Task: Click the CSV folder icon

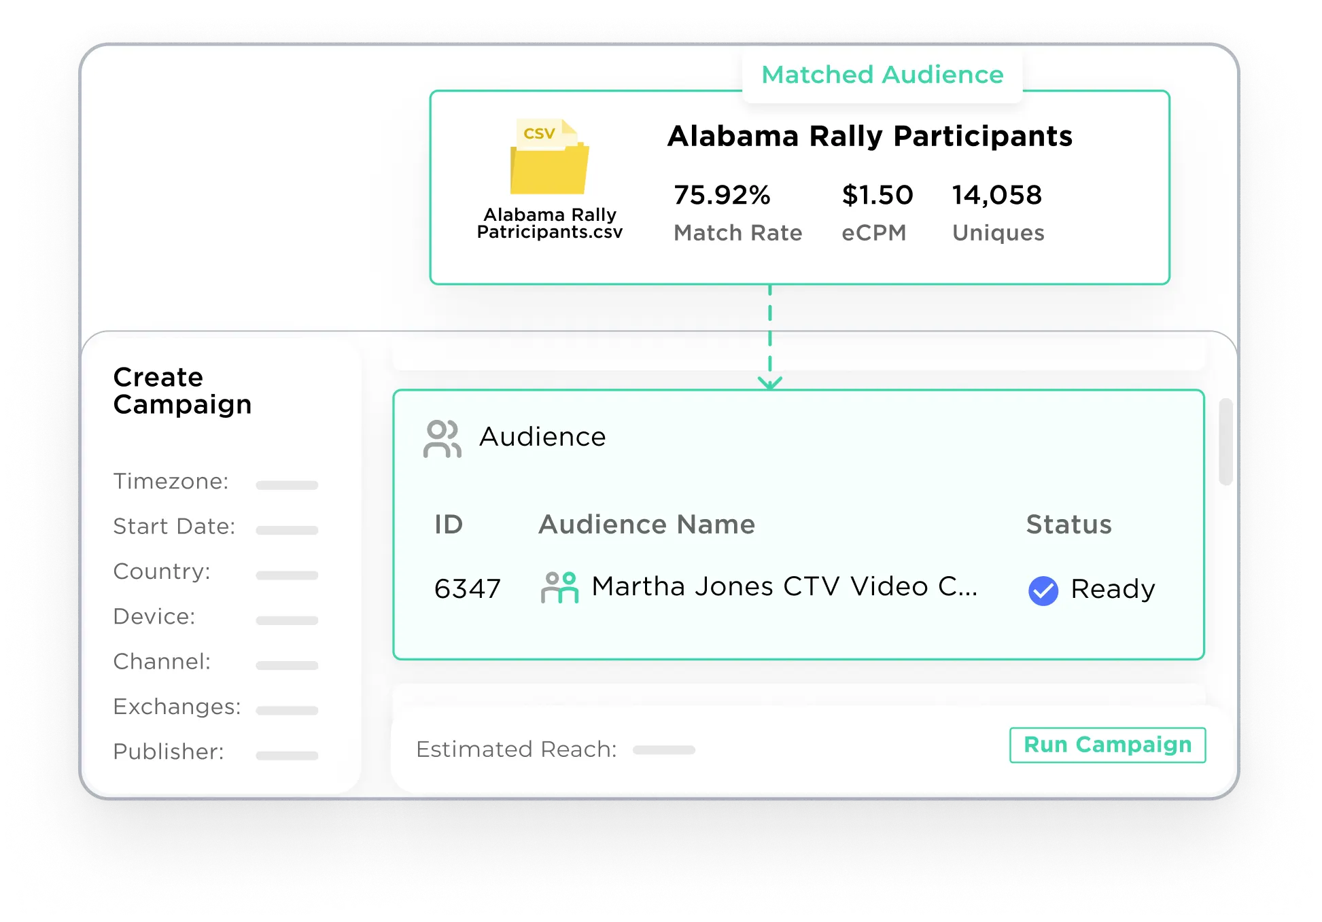Action: point(549,158)
